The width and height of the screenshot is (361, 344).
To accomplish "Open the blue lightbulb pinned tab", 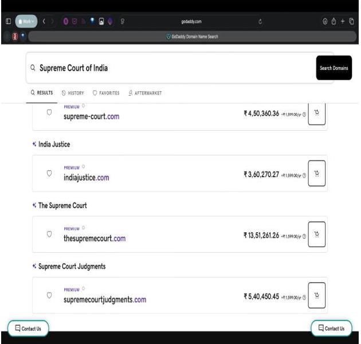I will click(x=23, y=36).
